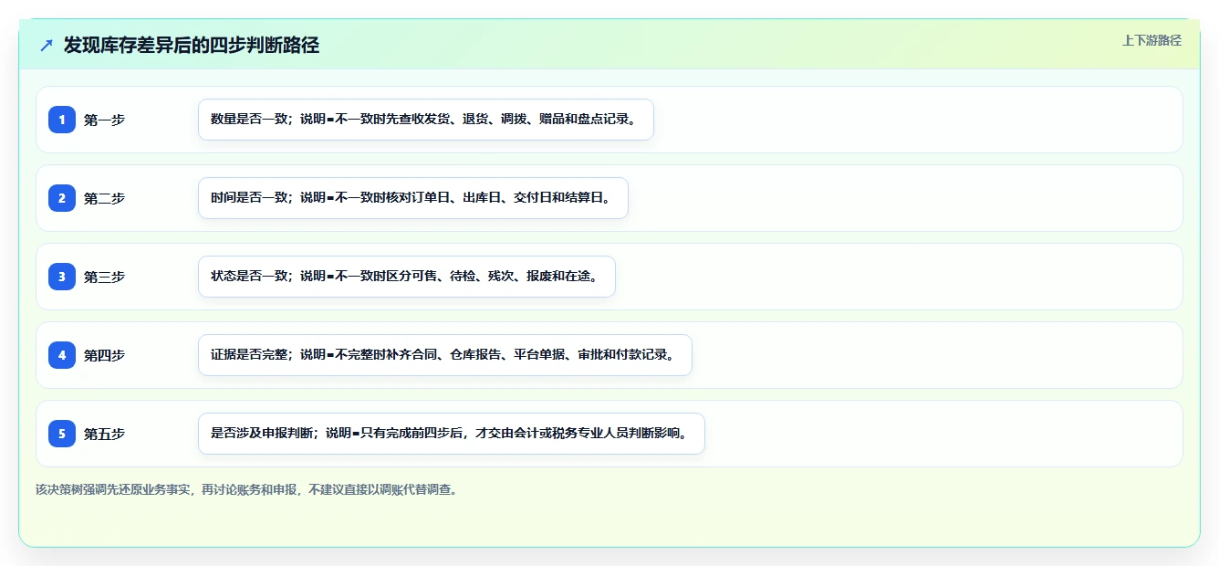1219x566 pixels.
Task: Click the heading 发现库存差异后的四步判断路径
Action: [192, 46]
